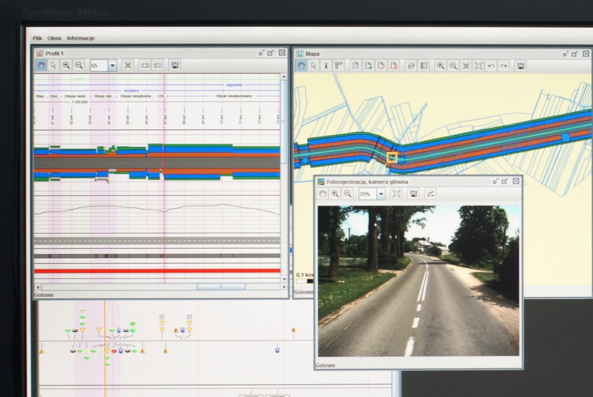This screenshot has height=397, width=593.
Task: Click zoom out magnifier in Profil 1 toolbar
Action: coord(79,65)
